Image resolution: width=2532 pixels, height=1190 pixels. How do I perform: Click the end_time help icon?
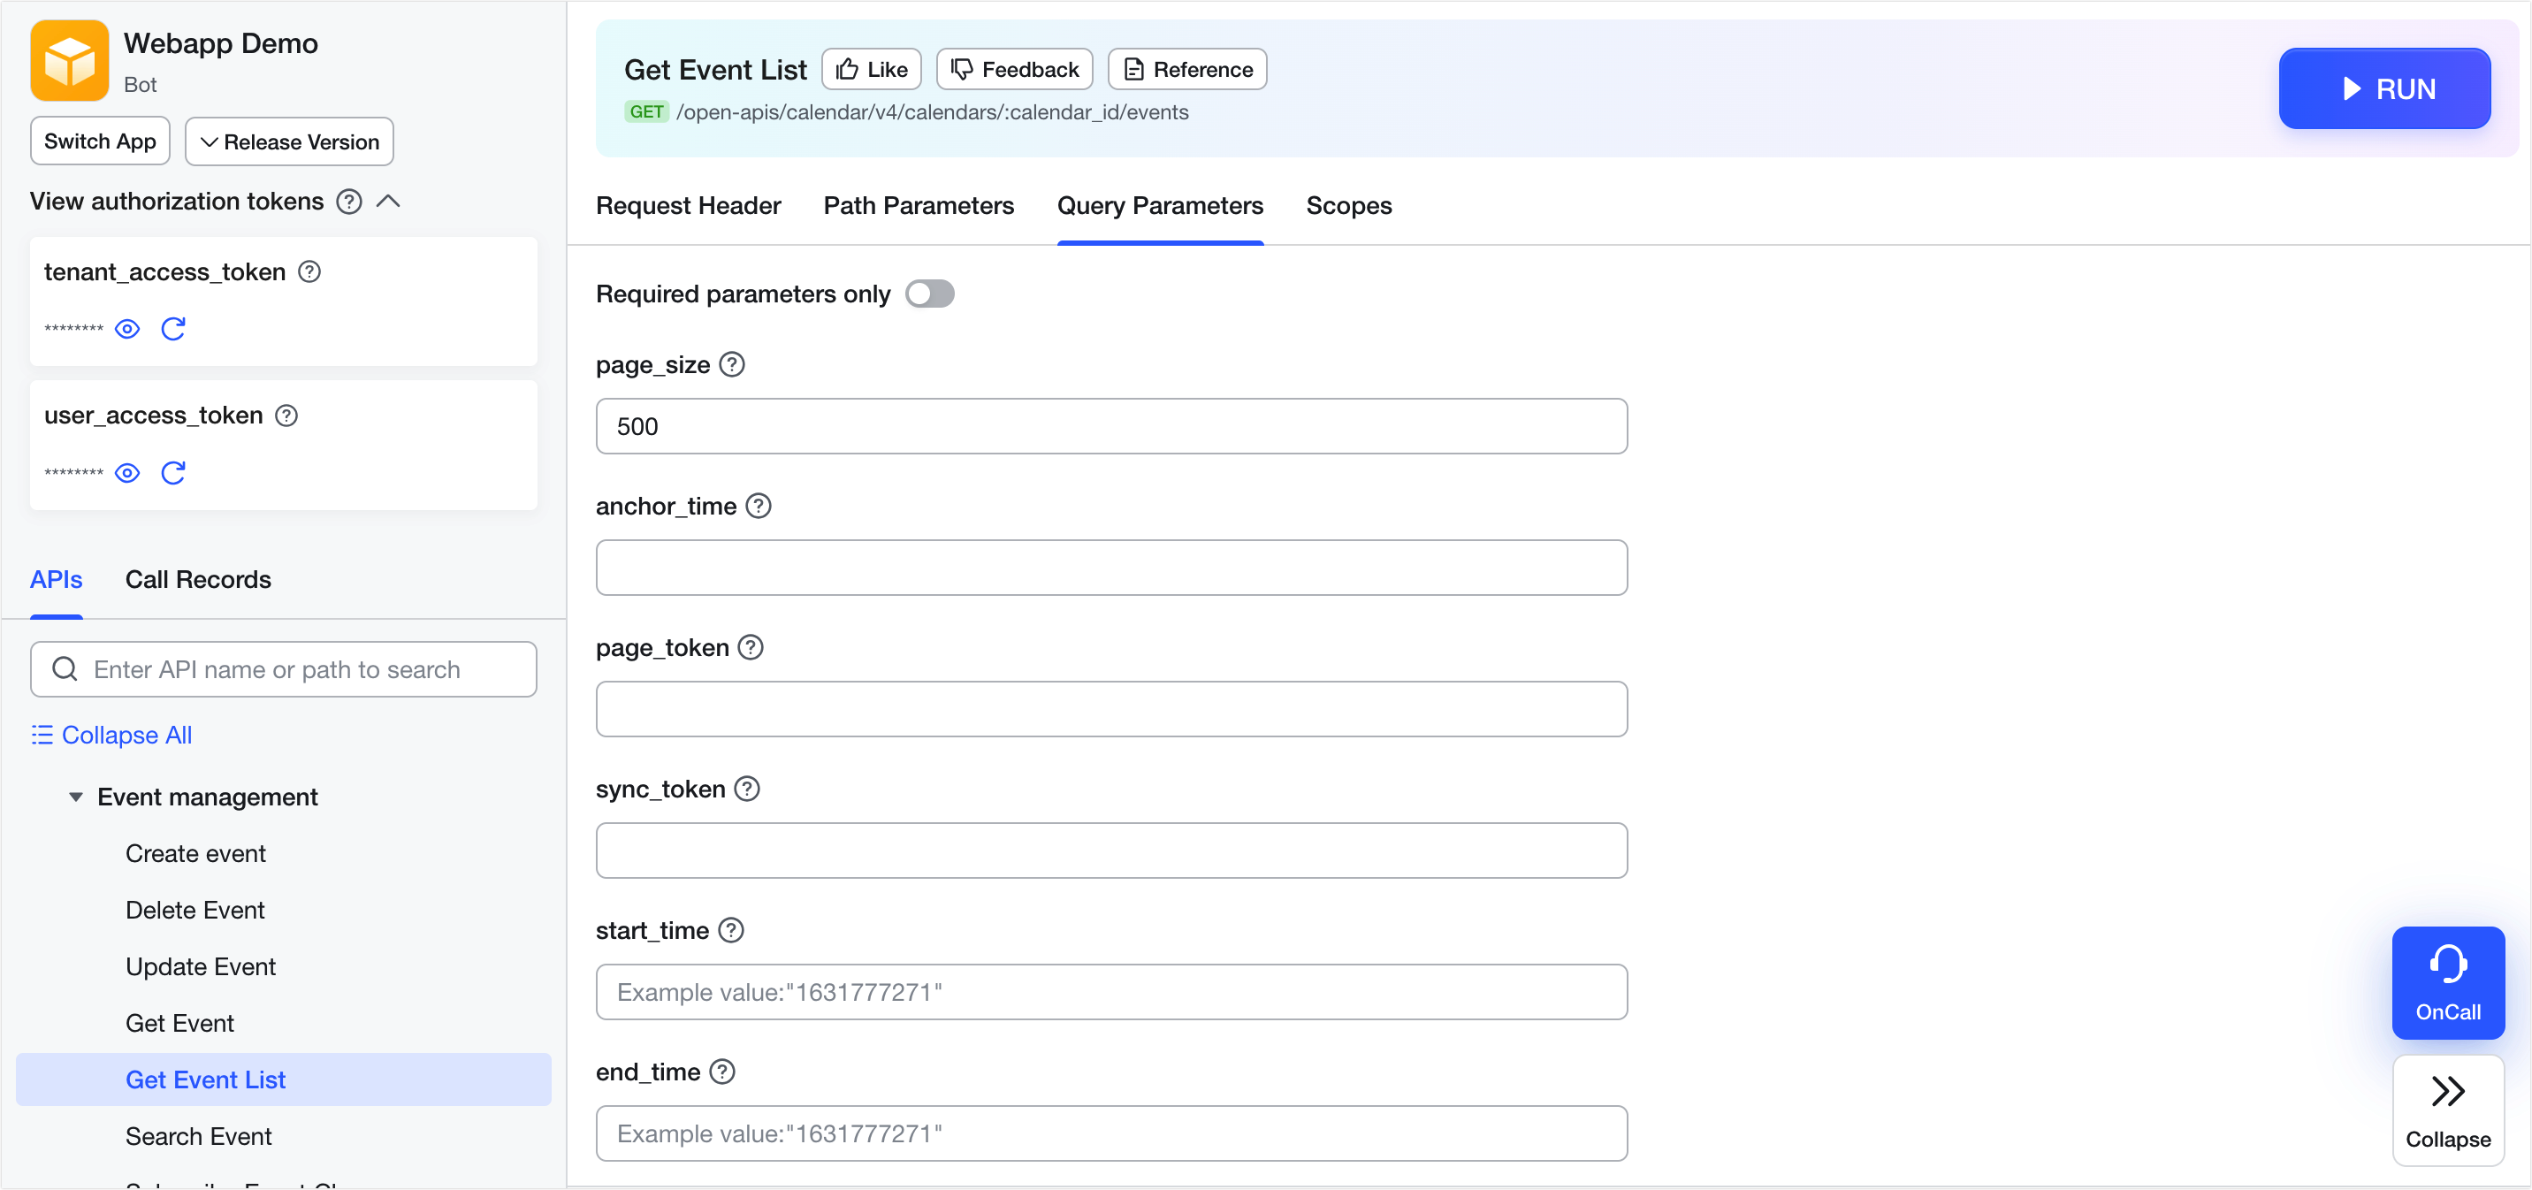click(722, 1072)
